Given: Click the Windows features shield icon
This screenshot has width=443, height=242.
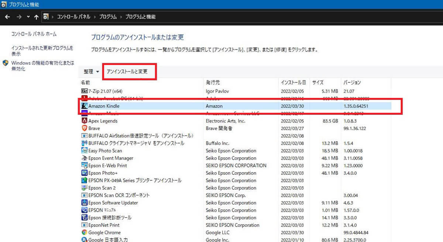Looking at the screenshot, I should pos(6,63).
